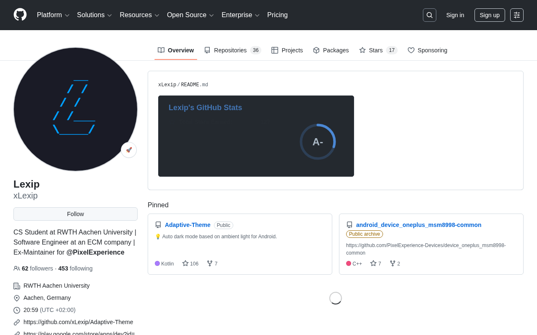Expand the Open Source menu
This screenshot has height=335, width=537.
[190, 15]
